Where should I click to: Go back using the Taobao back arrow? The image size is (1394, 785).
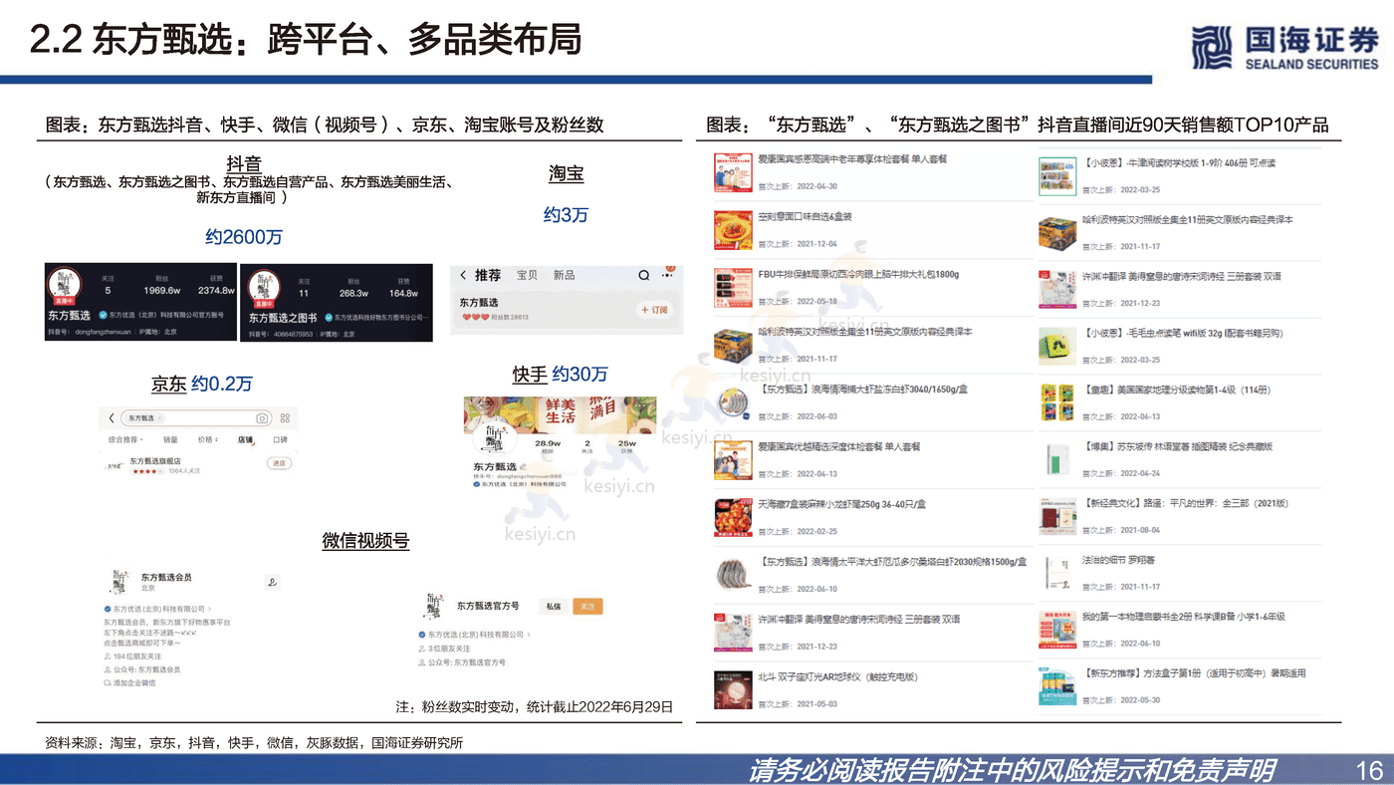coord(463,275)
